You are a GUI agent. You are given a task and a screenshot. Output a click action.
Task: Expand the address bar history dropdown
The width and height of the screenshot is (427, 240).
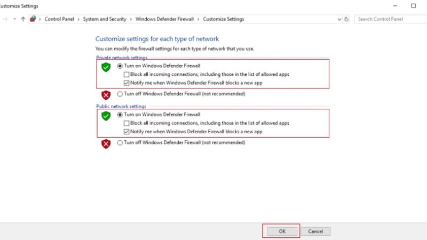339,19
